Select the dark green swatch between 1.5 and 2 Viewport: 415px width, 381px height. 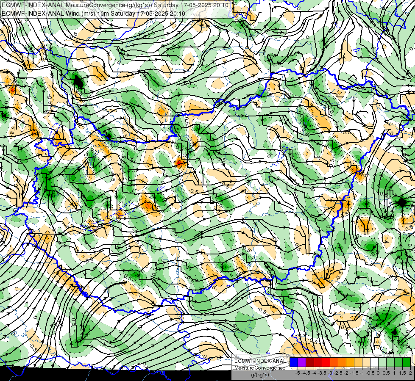coord(406,362)
